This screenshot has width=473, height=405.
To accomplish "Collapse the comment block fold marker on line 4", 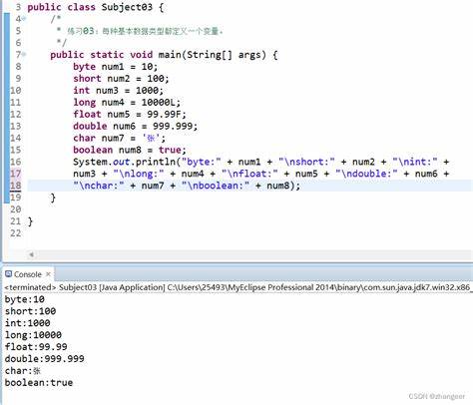I will click(24, 19).
